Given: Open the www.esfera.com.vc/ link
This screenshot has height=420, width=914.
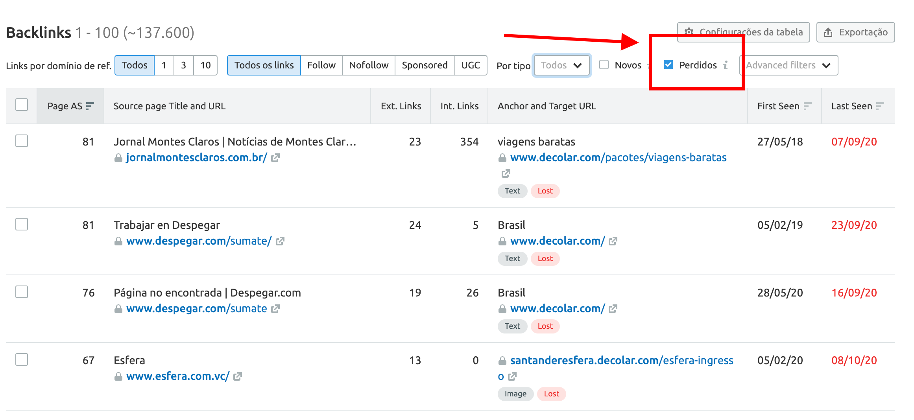Looking at the screenshot, I should click(178, 376).
